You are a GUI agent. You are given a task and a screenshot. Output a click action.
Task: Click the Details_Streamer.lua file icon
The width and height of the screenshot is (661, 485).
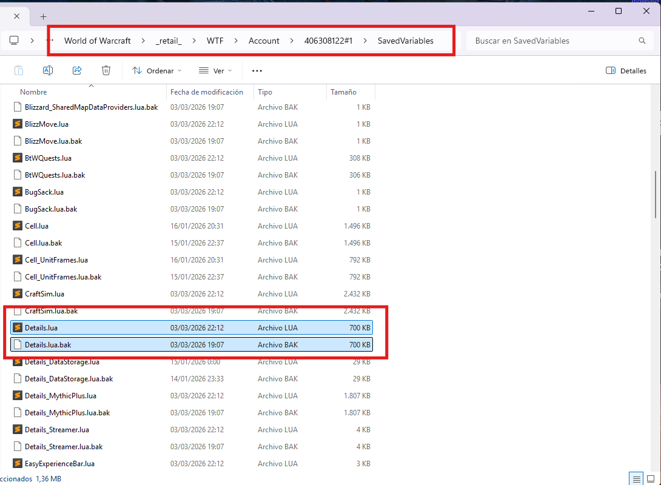click(x=18, y=430)
